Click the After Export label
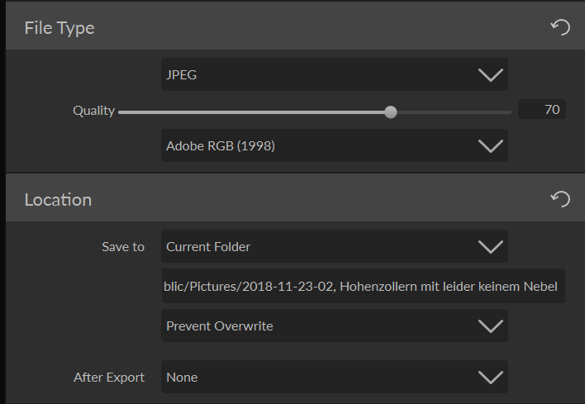This screenshot has height=404, width=585. (109, 378)
